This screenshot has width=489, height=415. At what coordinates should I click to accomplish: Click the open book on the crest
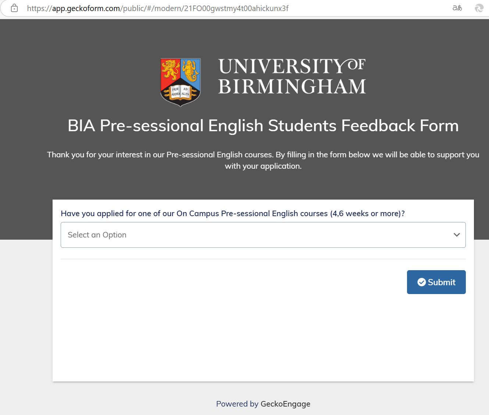pos(181,92)
